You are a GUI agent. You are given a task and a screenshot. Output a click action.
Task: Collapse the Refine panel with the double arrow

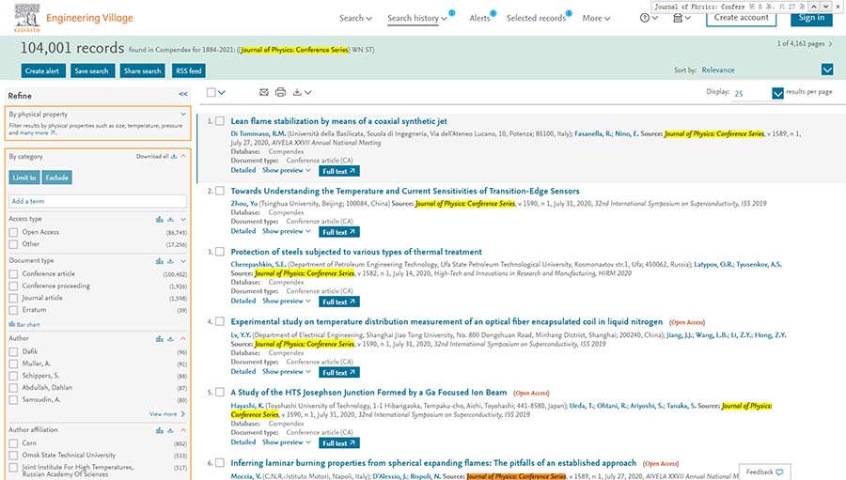click(183, 94)
